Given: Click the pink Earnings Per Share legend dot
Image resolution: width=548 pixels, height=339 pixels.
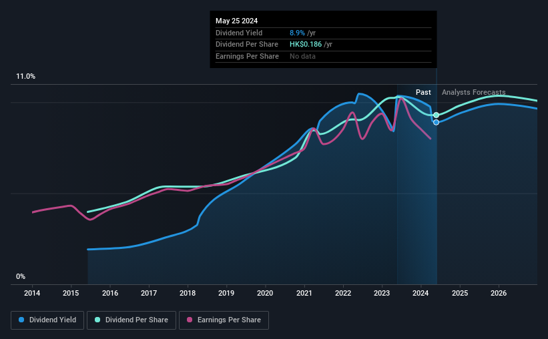Looking at the screenshot, I should (190, 320).
